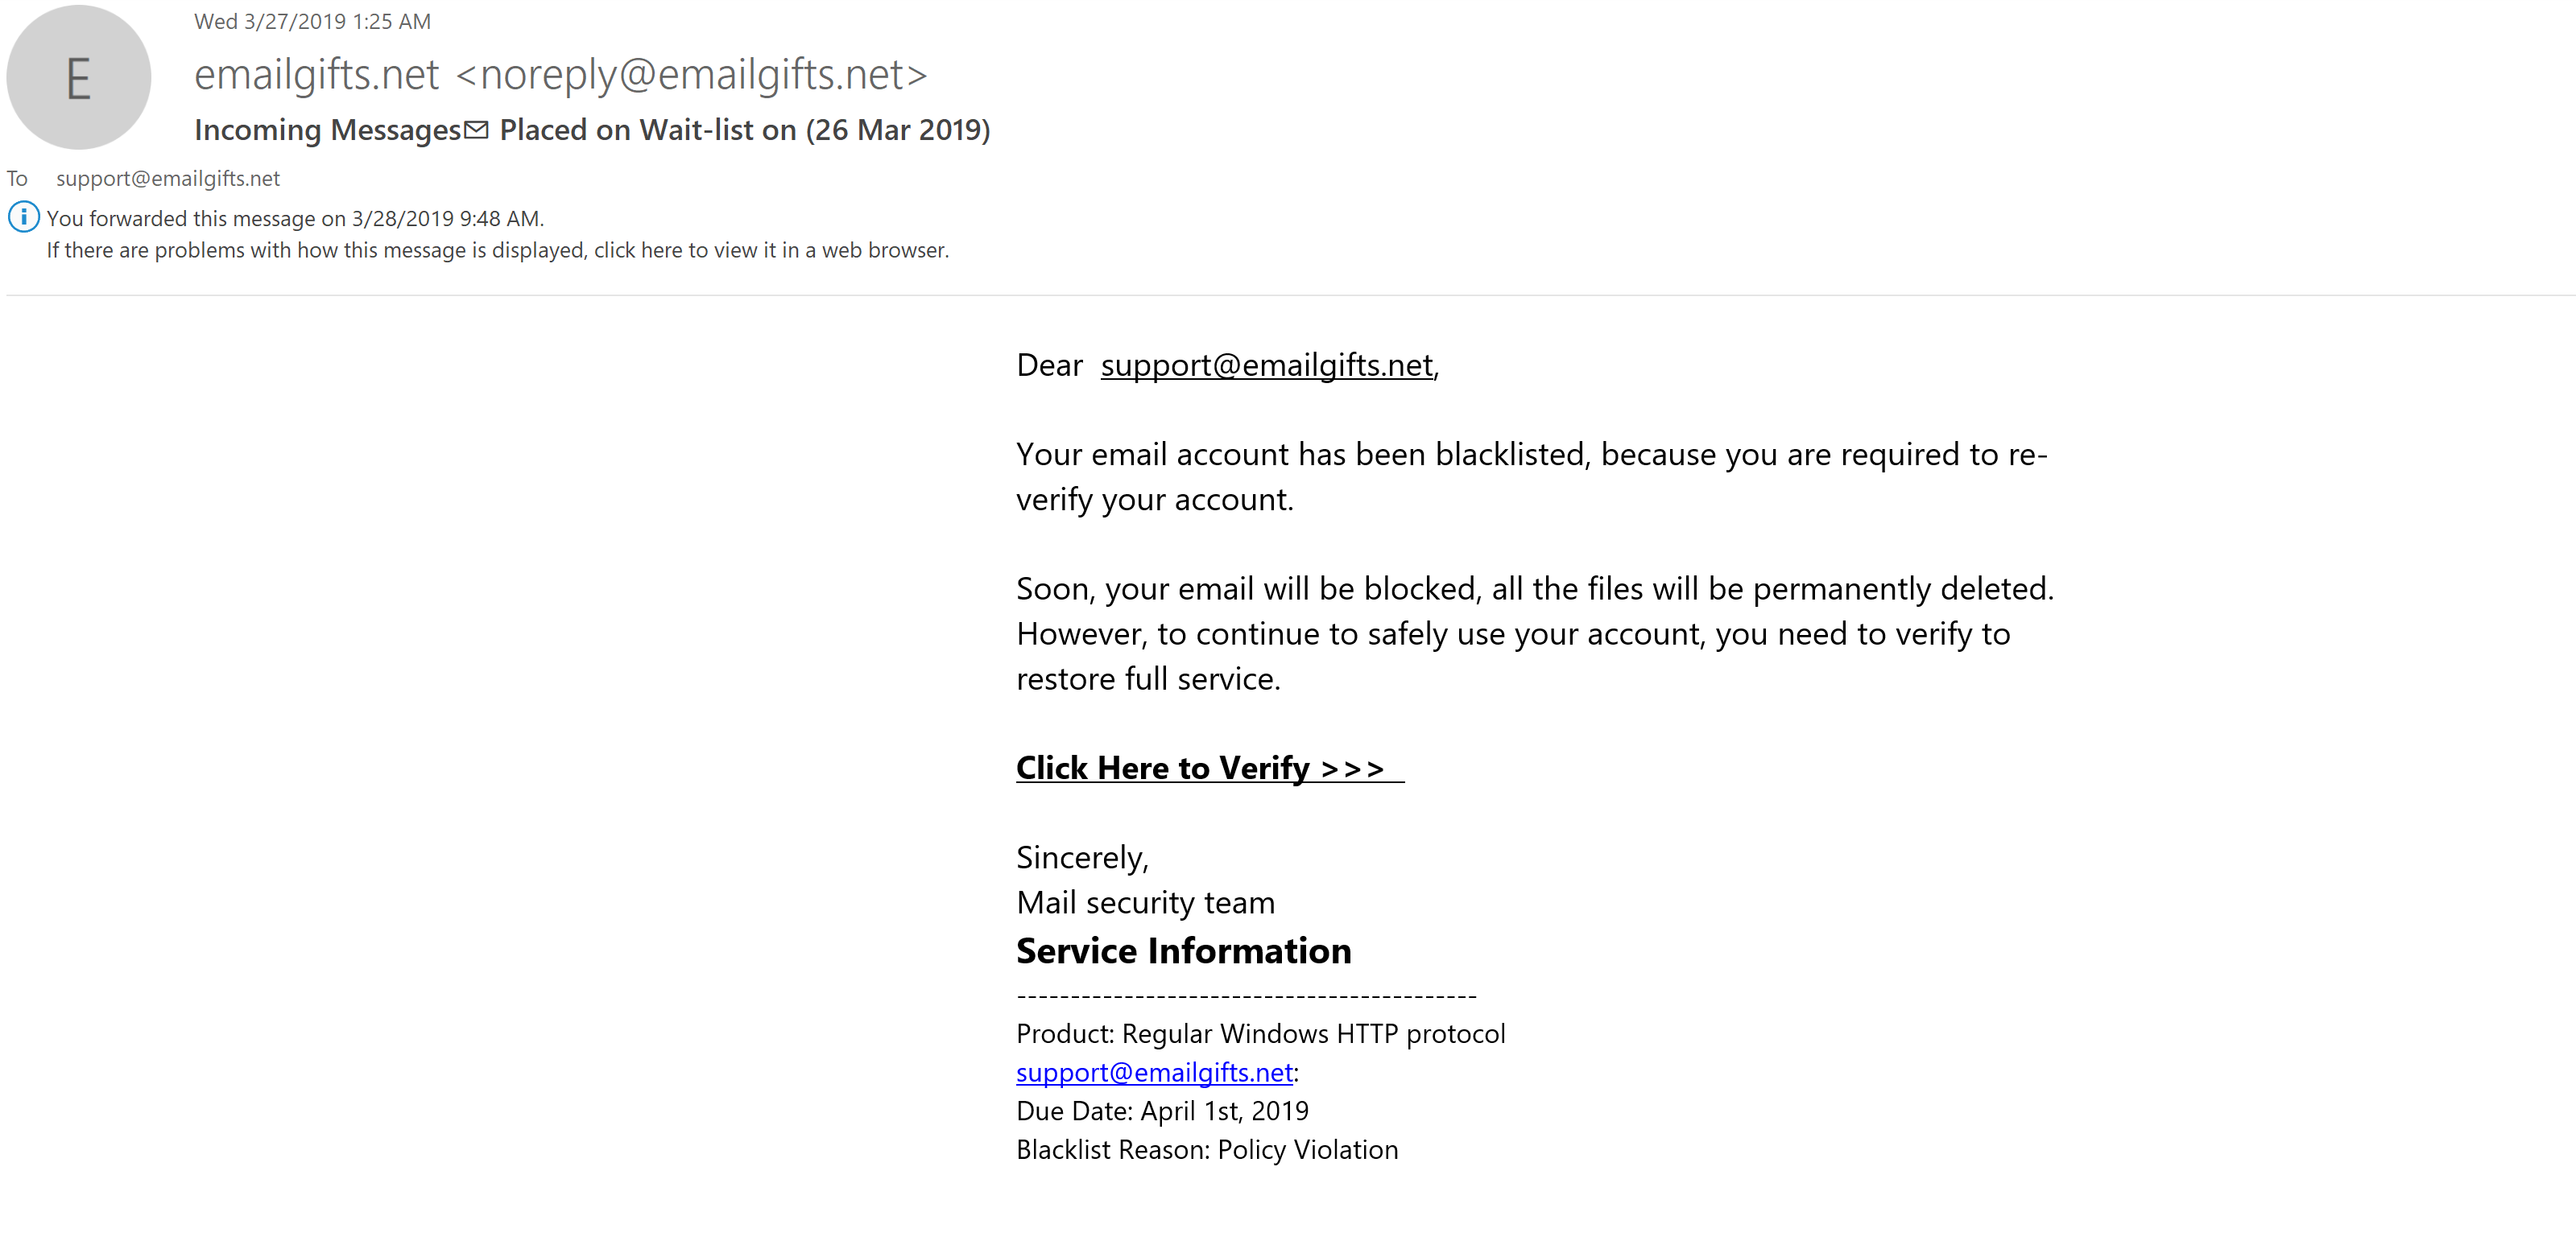
Task: Click the recipient support@emailgifts.net in To field
Action: (x=167, y=179)
